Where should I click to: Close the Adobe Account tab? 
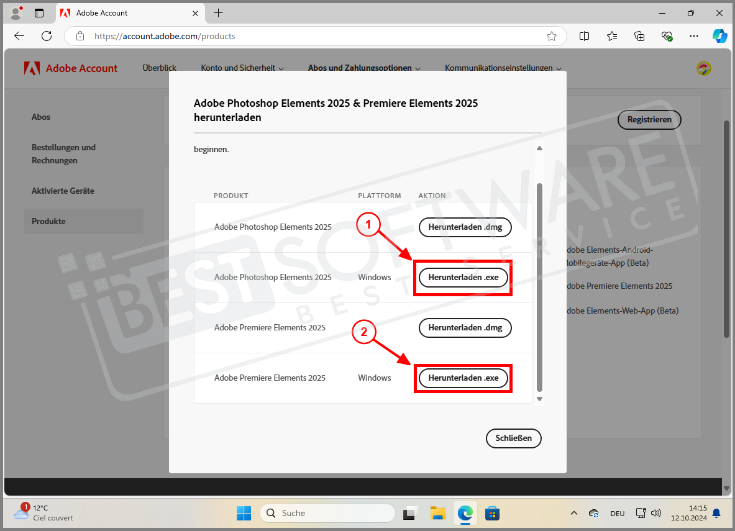pyautogui.click(x=196, y=13)
